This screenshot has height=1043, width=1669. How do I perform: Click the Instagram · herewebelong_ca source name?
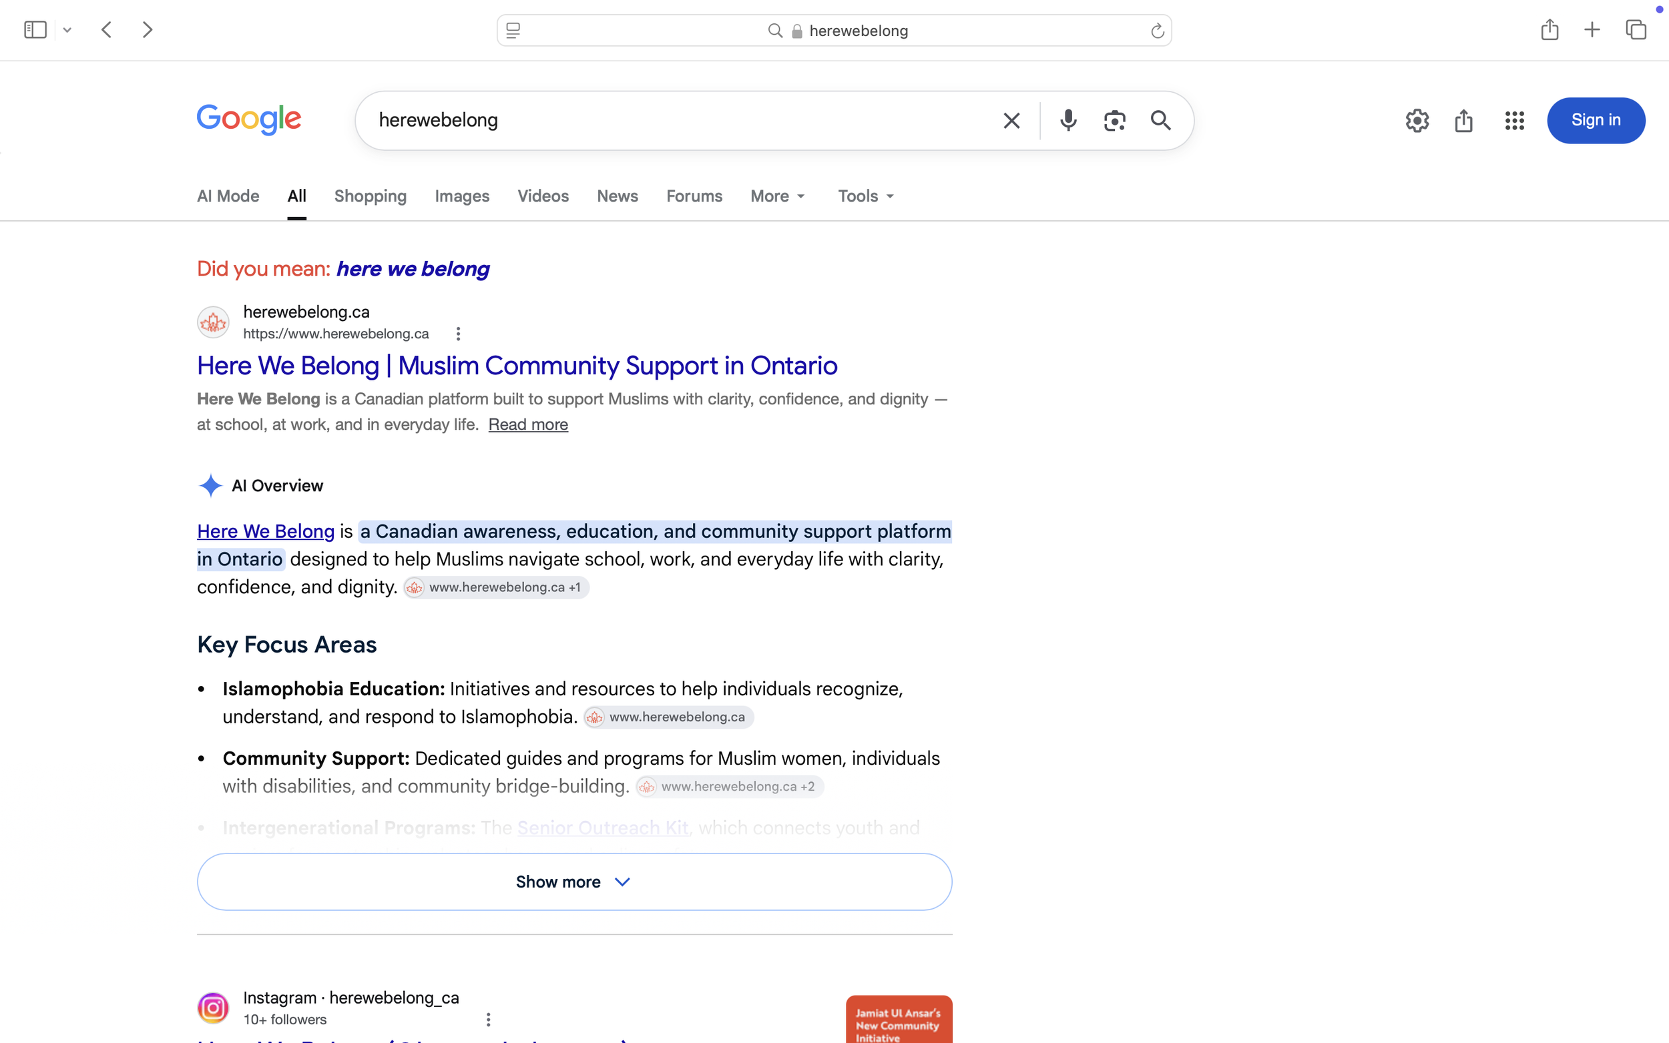[x=351, y=998]
